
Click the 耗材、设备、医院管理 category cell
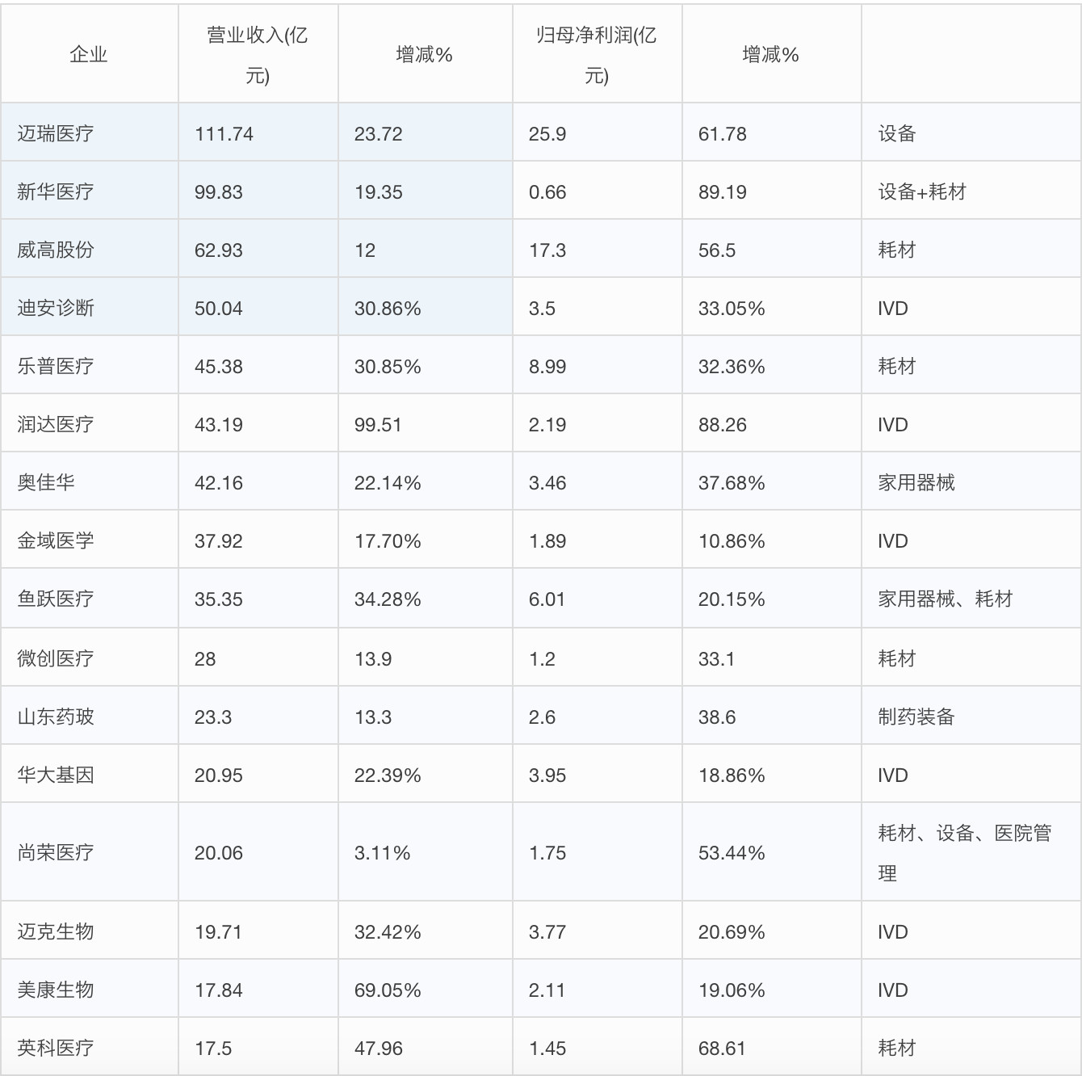click(x=971, y=851)
